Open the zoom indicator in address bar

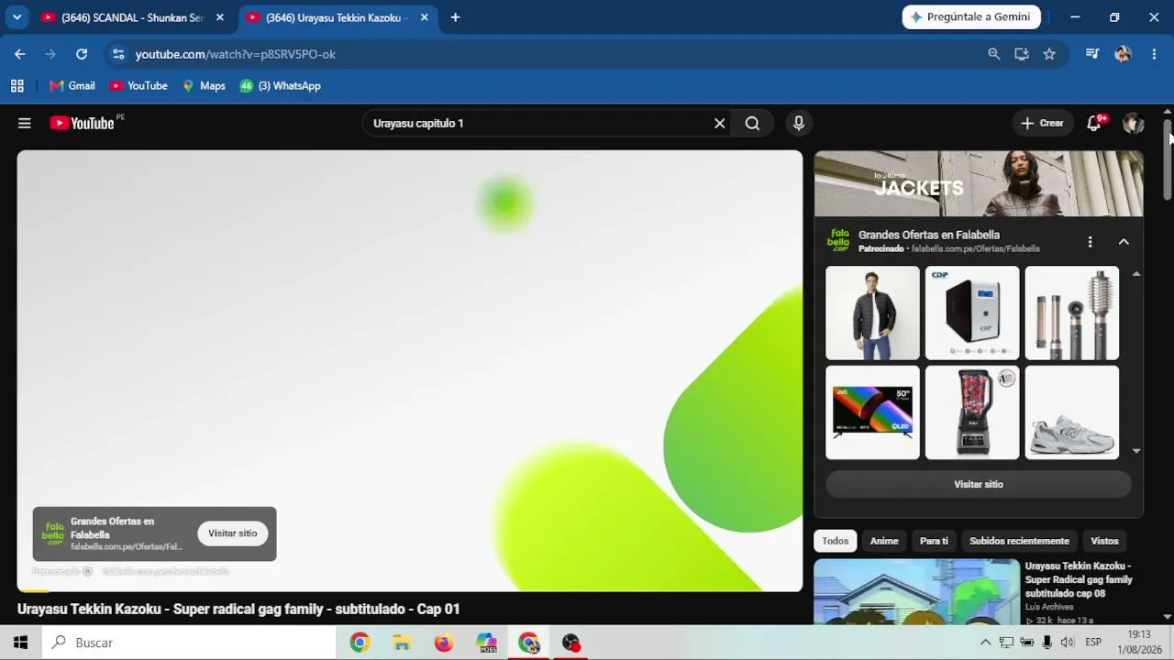click(x=993, y=54)
